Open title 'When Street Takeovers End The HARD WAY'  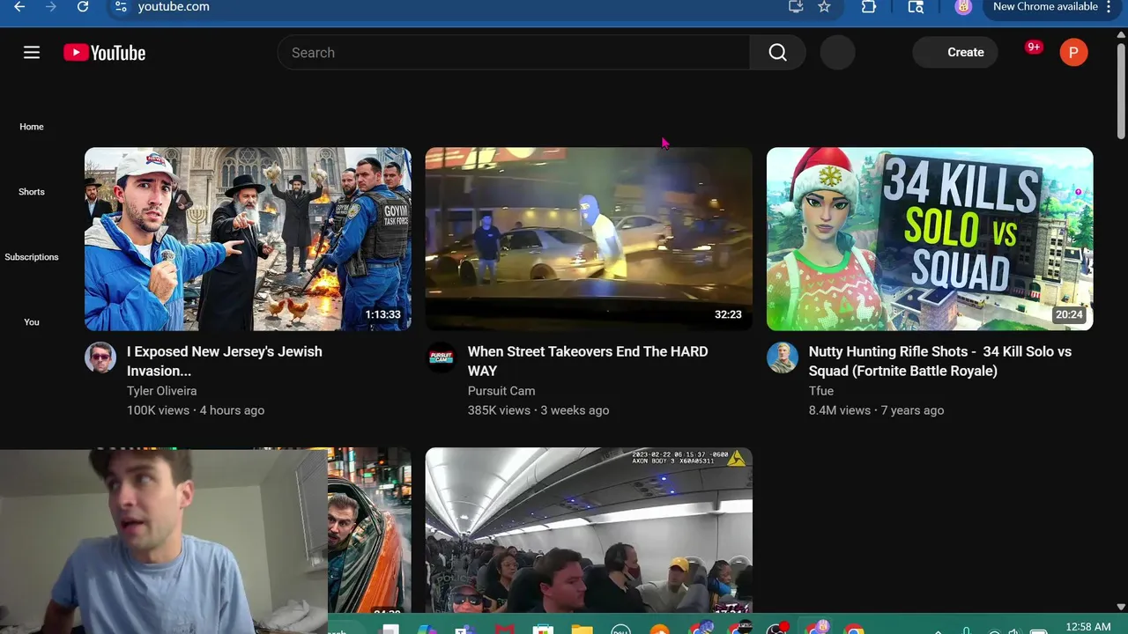(x=588, y=361)
